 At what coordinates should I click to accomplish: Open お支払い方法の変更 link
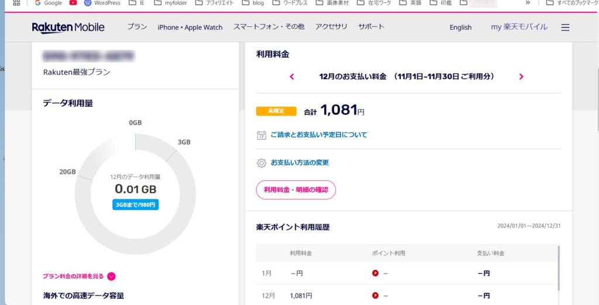click(299, 163)
